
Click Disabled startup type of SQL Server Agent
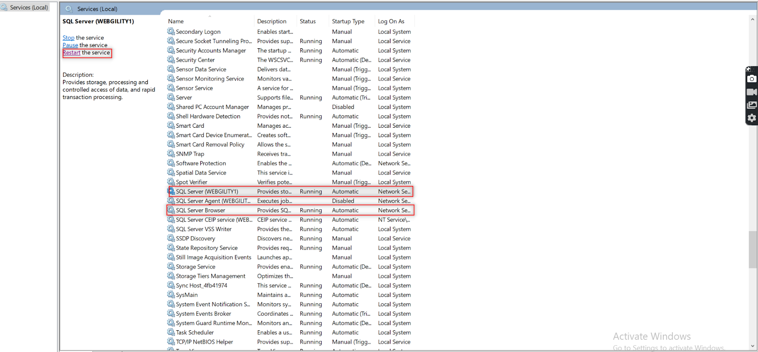point(343,201)
